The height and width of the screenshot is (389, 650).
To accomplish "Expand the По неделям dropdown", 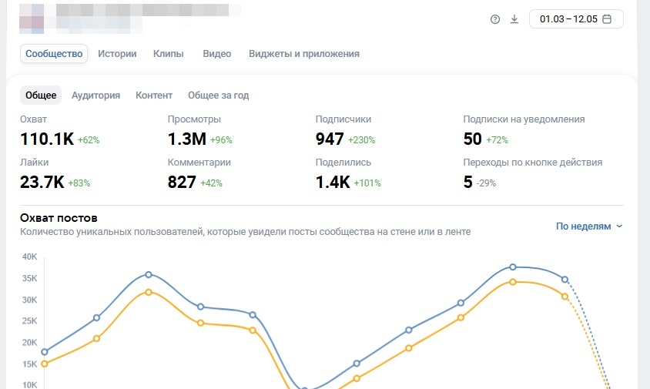I will [589, 226].
